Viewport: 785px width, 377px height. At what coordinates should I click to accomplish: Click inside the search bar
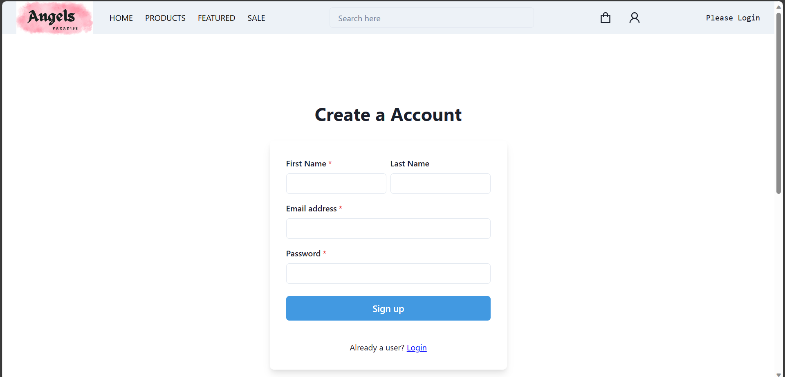431,18
